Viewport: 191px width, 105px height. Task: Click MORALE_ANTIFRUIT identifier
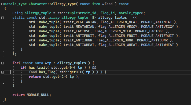click(x=157, y=36)
